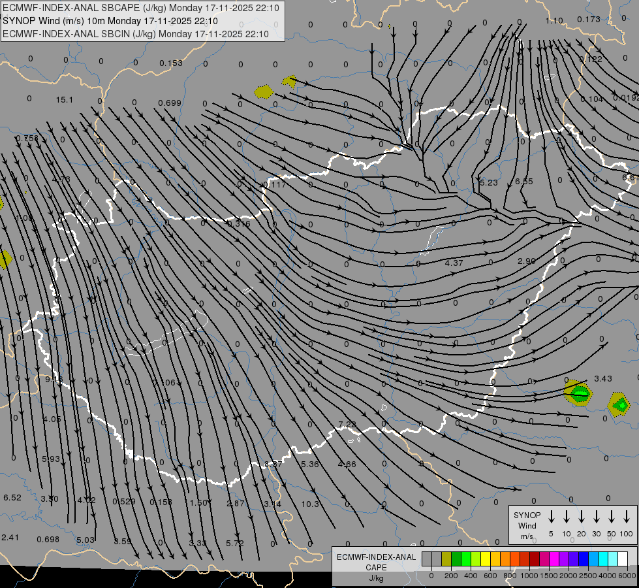Screen dimensions: 639x588
Task: Click the SBCAPE header line at top
Action: pos(141,8)
